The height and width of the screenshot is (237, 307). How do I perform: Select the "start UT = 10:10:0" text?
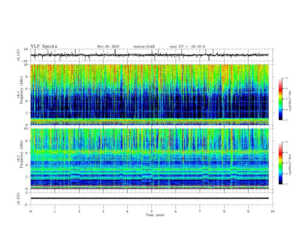(x=187, y=46)
